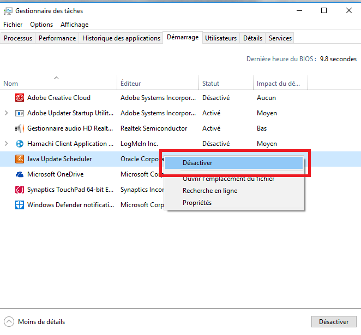Sort by the Éditeur column header
The image size is (361, 335).
point(158,83)
